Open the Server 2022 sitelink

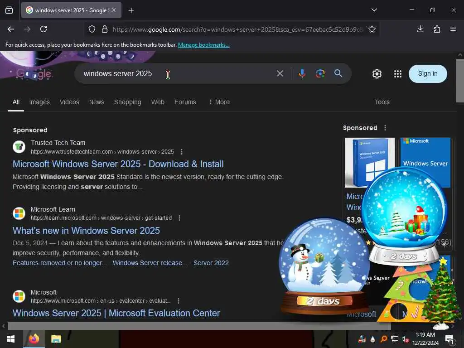click(211, 263)
